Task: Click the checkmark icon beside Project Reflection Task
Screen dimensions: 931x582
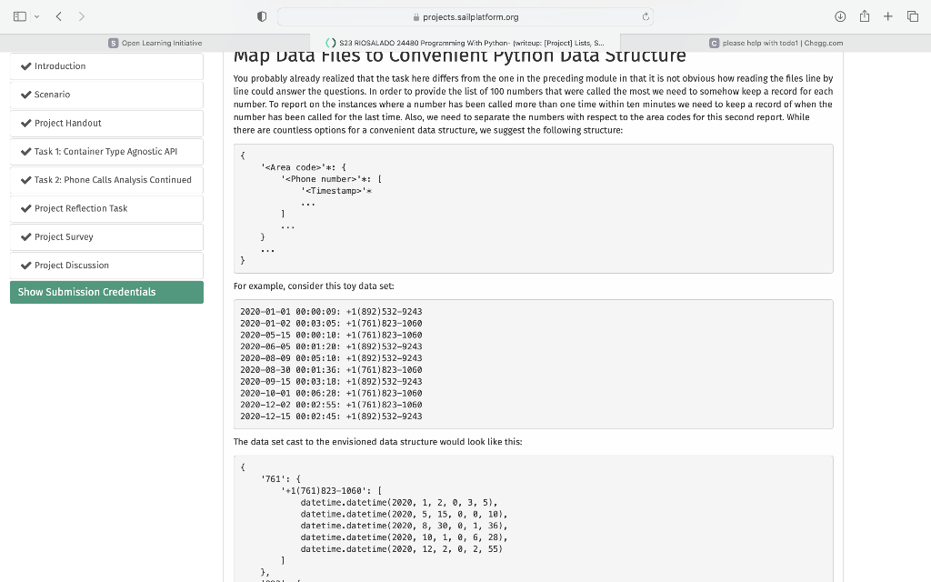Action: click(25, 208)
